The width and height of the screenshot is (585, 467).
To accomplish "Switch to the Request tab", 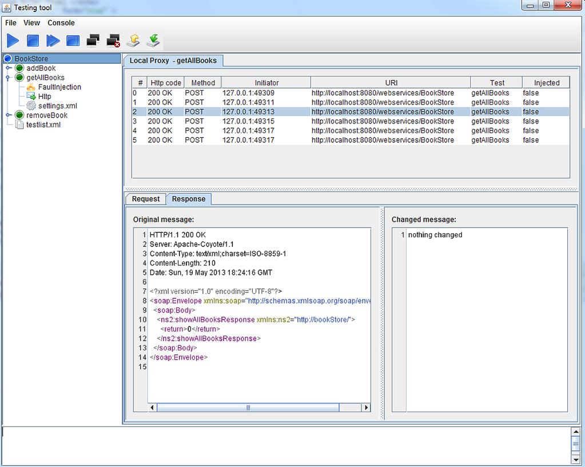I will point(145,199).
